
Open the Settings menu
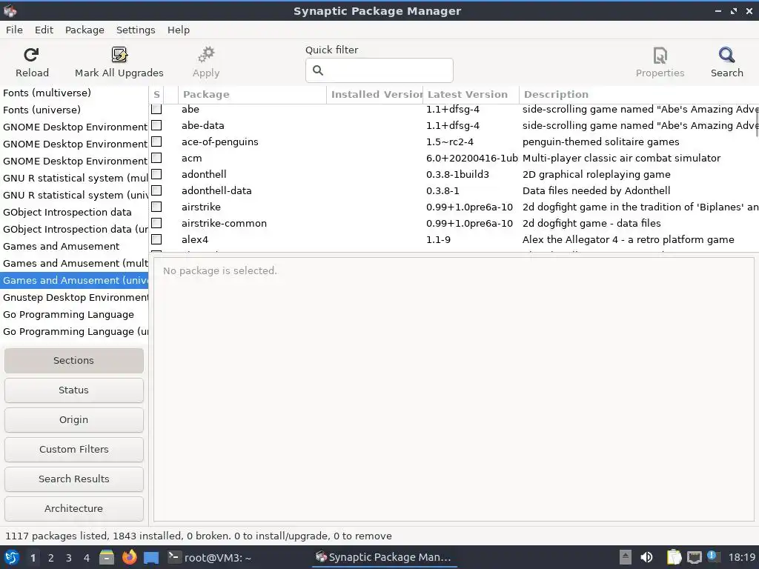click(x=136, y=30)
